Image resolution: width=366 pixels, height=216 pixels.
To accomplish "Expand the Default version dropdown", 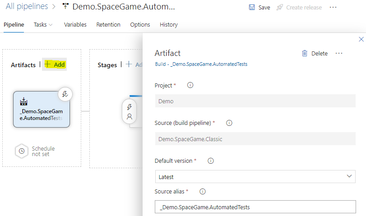I will (x=348, y=176).
